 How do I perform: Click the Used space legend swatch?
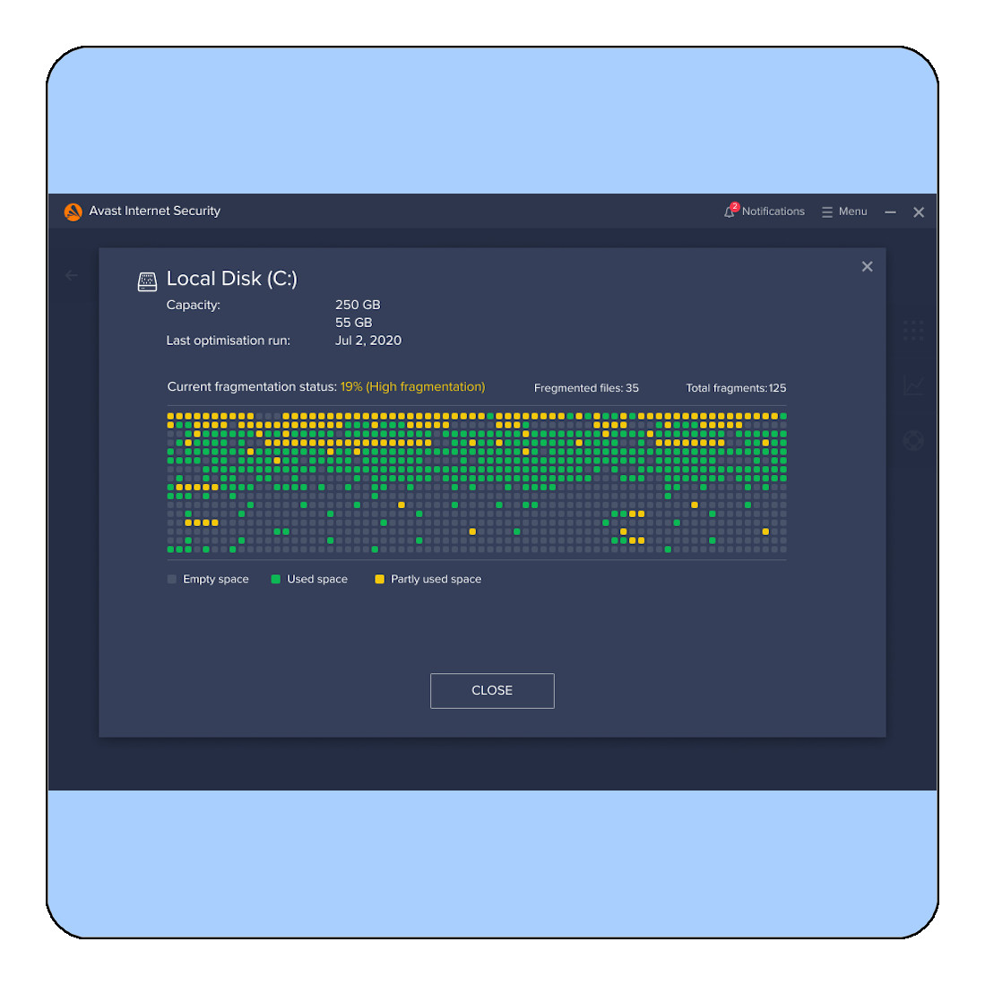click(275, 579)
